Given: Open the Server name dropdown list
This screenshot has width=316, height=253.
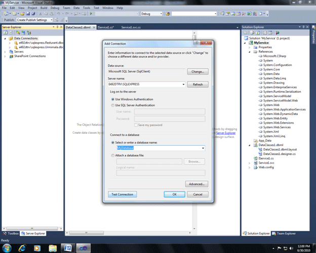Looking at the screenshot, I should pyautogui.click(x=183, y=84).
